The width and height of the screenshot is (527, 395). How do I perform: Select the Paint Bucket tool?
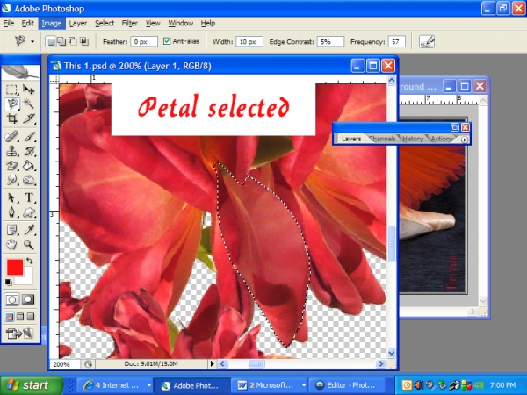point(29,166)
